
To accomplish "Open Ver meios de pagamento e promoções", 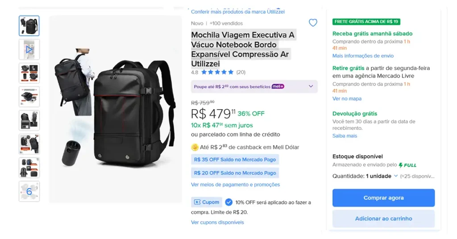I will pyautogui.click(x=235, y=185).
